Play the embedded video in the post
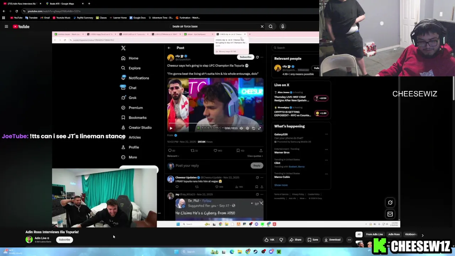This screenshot has width=455, height=256. point(171,128)
